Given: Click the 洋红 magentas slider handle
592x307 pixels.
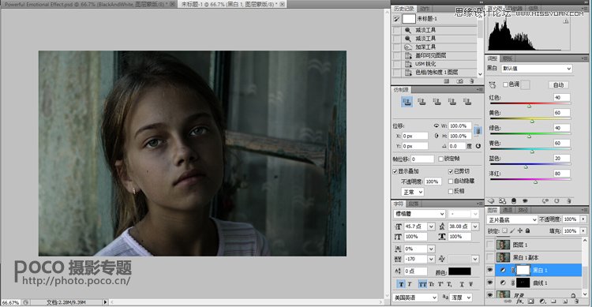Looking at the screenshot, I should click(535, 182).
